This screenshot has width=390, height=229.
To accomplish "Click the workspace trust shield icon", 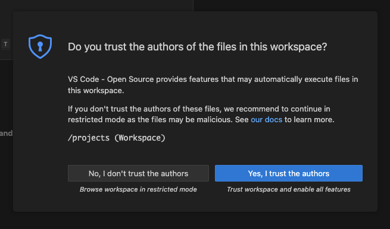I will coord(40,46).
